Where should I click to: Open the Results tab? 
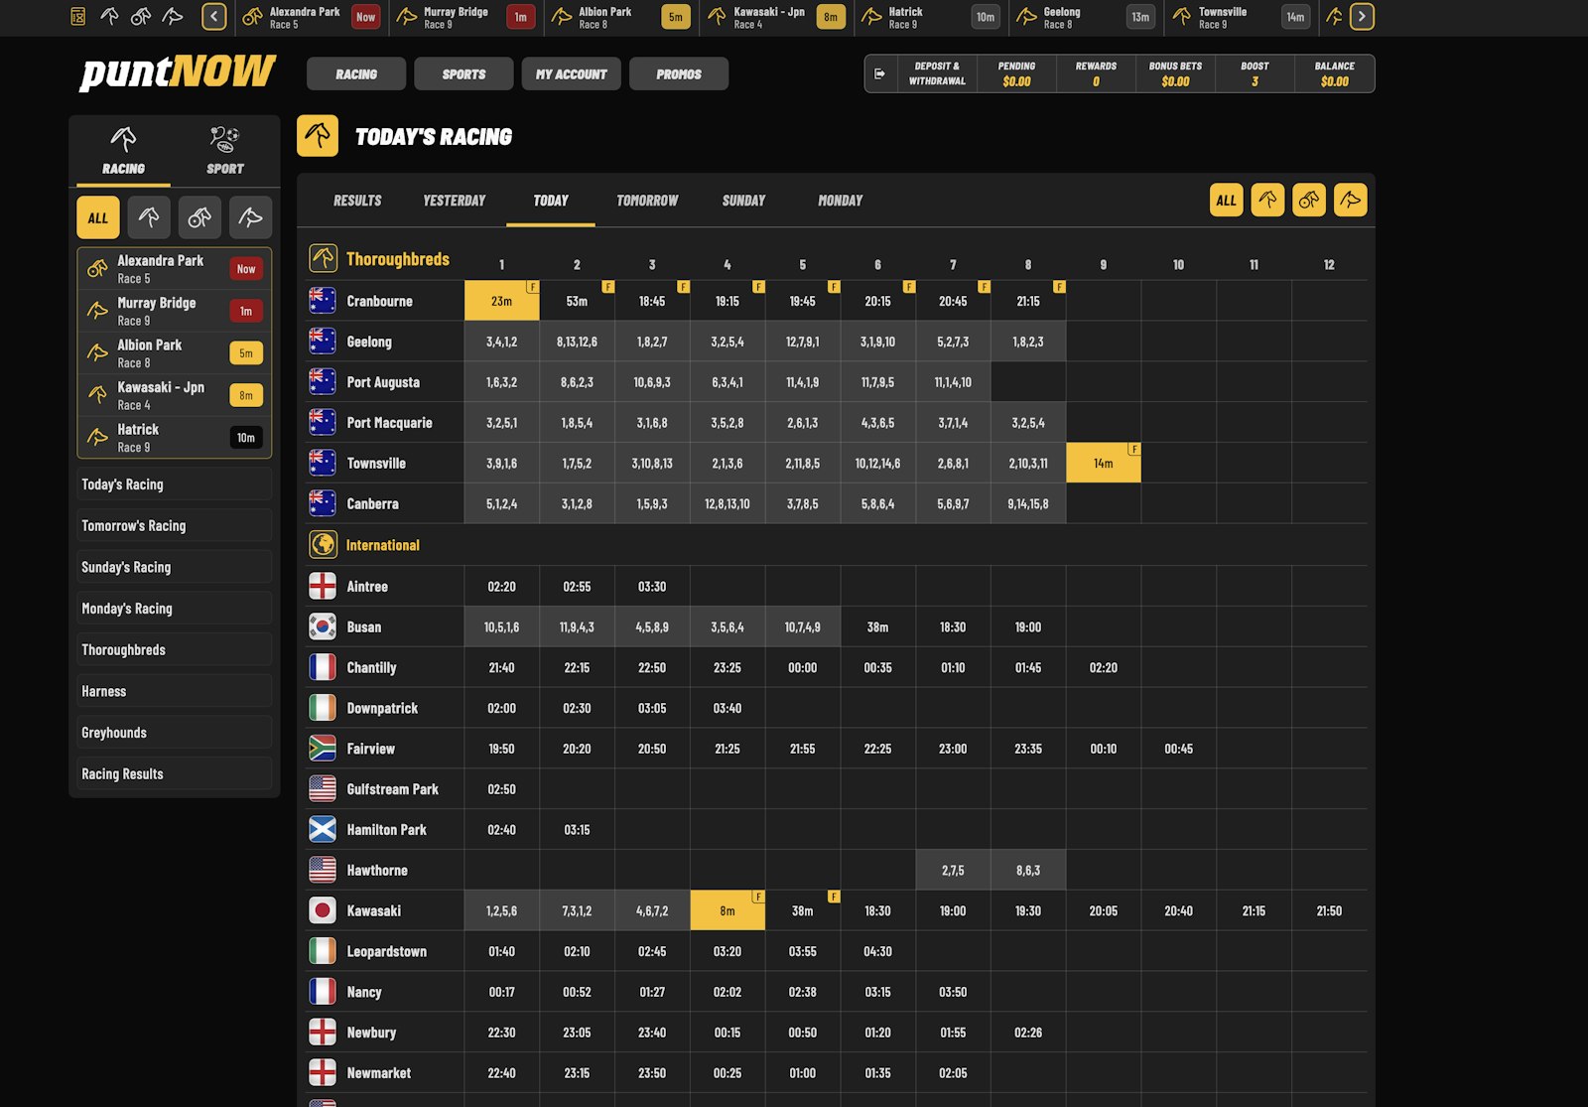(357, 201)
